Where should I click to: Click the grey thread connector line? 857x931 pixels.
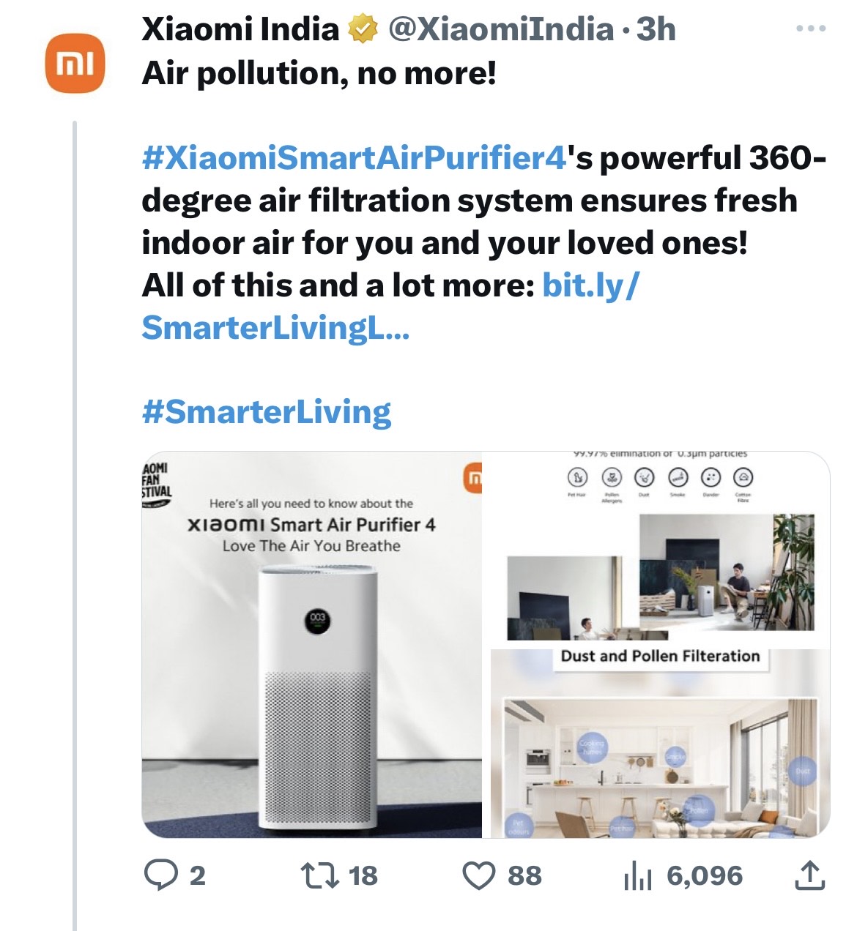pyautogui.click(x=75, y=512)
